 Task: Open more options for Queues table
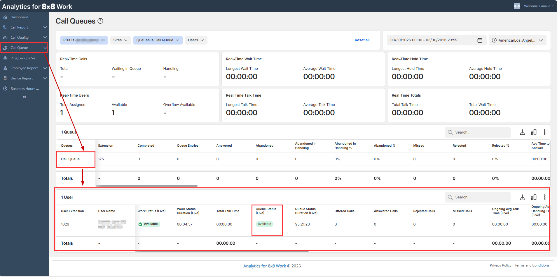[x=544, y=132]
